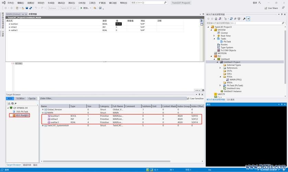Expand the PlcTask (PlcTask) node
Image resolution: width=288 pixels, height=172 pixels.
[x=220, y=86]
